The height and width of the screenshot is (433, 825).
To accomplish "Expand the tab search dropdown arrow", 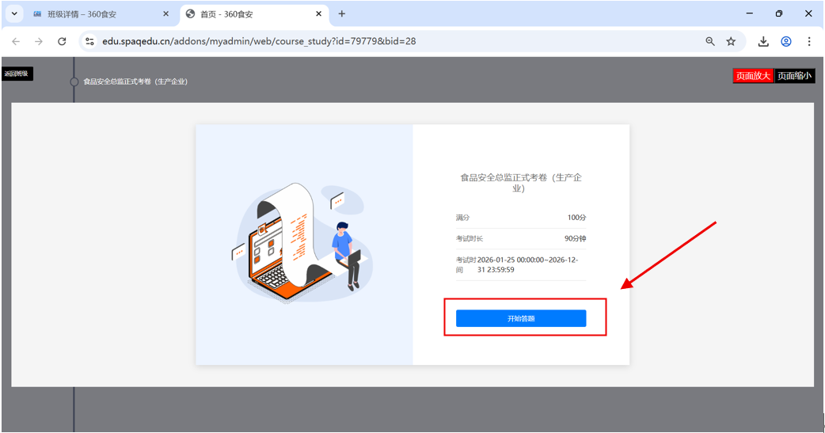I will [13, 14].
